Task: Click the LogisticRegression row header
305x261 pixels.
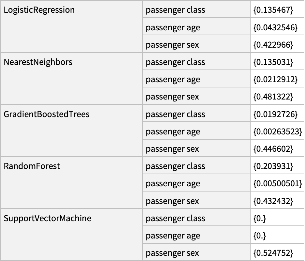Action: click(x=39, y=10)
